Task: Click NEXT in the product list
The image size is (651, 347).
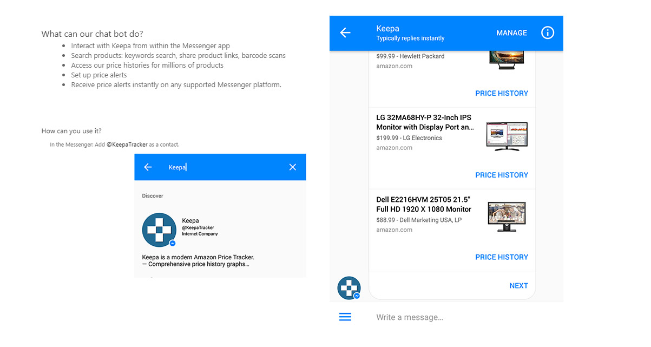Action: point(518,286)
